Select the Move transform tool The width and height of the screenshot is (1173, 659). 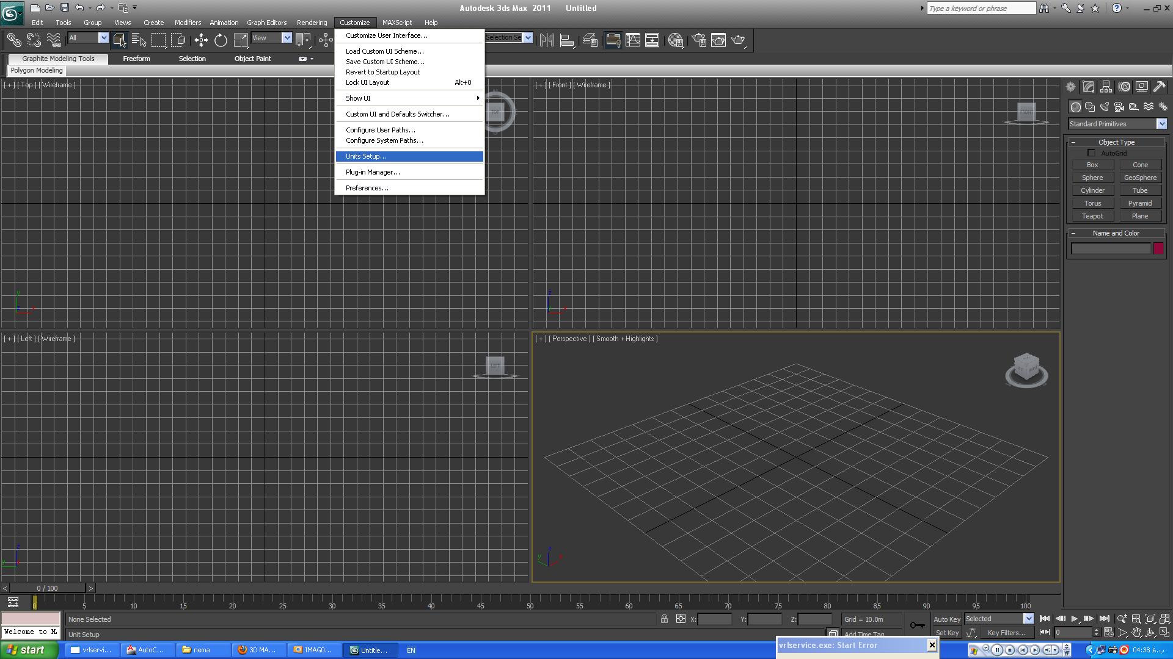(201, 40)
